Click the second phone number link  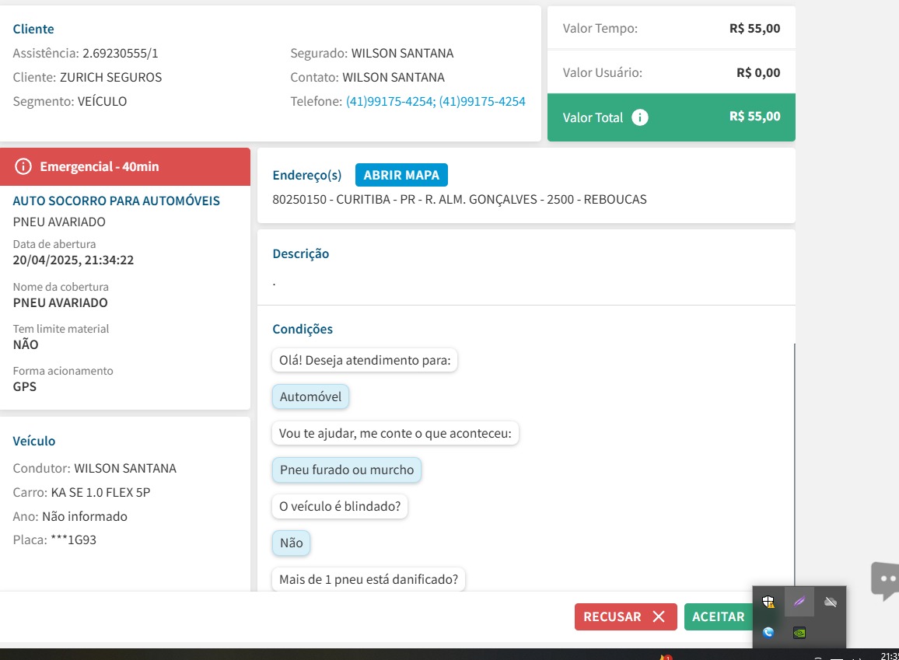tap(482, 101)
